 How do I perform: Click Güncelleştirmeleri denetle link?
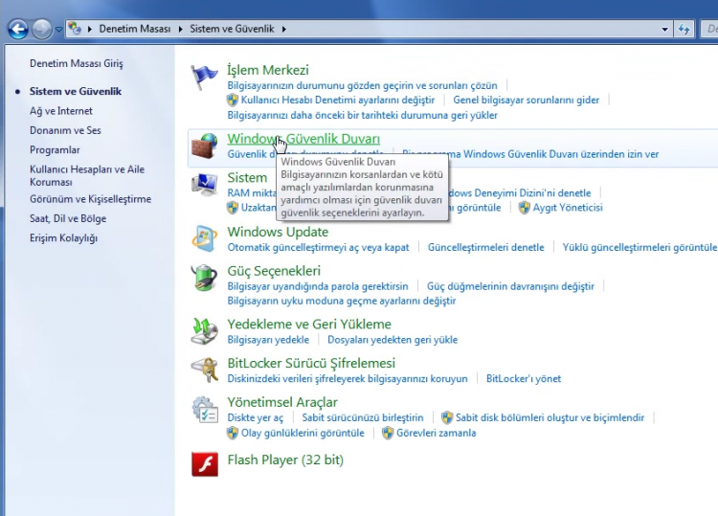coord(485,247)
